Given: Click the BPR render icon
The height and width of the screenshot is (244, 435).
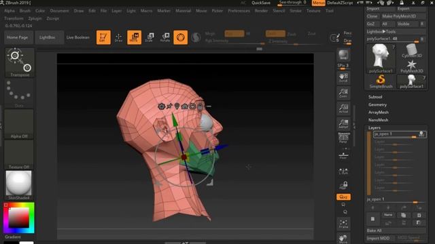Looking at the screenshot, I should pyautogui.click(x=343, y=54).
